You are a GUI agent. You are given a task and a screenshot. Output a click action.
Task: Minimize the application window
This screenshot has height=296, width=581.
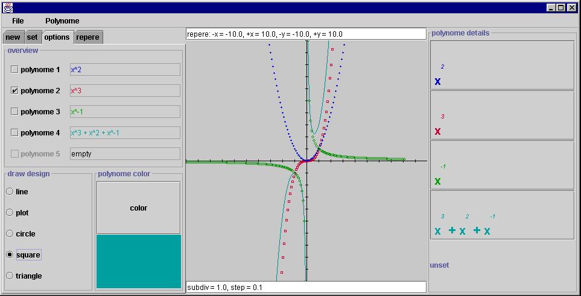[x=552, y=7]
